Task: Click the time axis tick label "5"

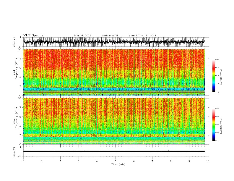Action: coord(116,161)
